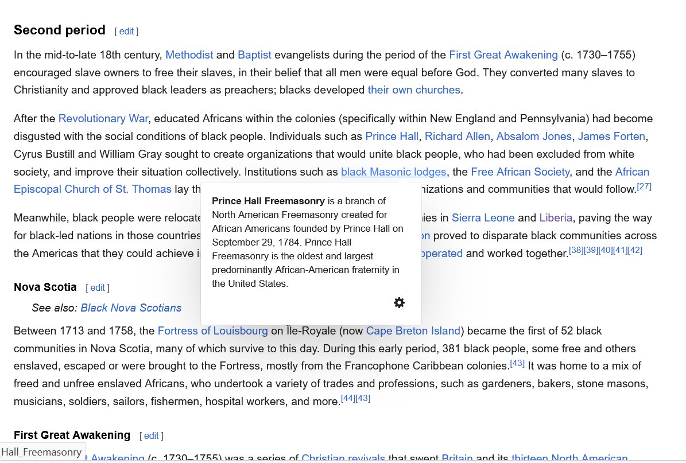Visit the Prince Hall link
This screenshot has width=686, height=463.
392,137
